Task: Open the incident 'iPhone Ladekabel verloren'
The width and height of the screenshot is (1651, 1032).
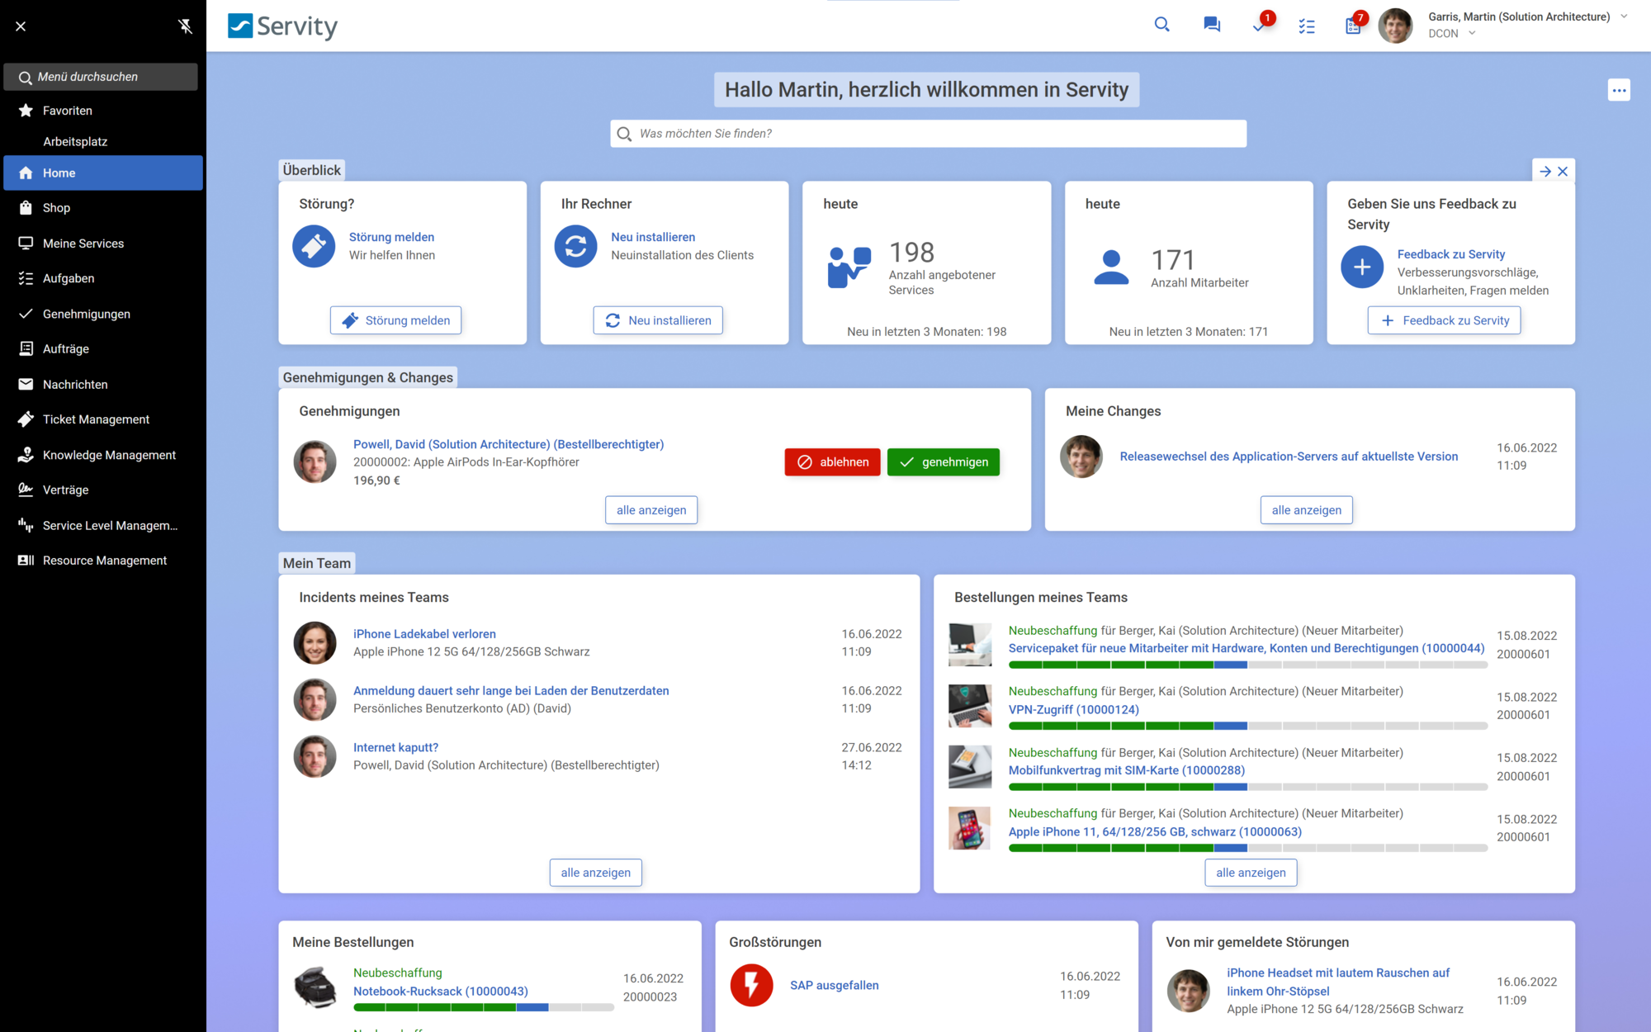Action: [423, 633]
